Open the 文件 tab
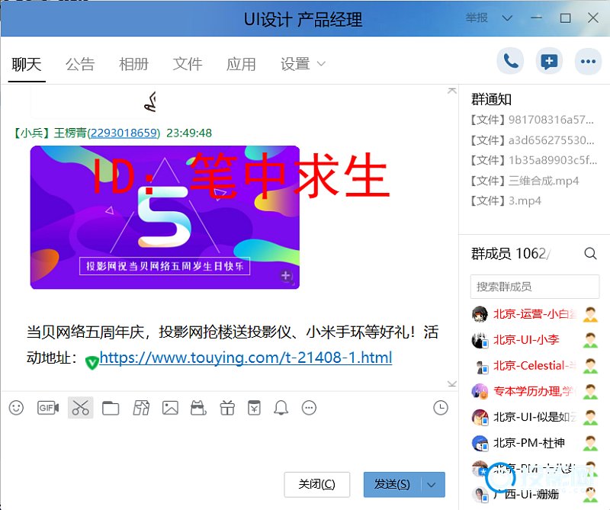The width and height of the screenshot is (610, 510). pos(188,64)
